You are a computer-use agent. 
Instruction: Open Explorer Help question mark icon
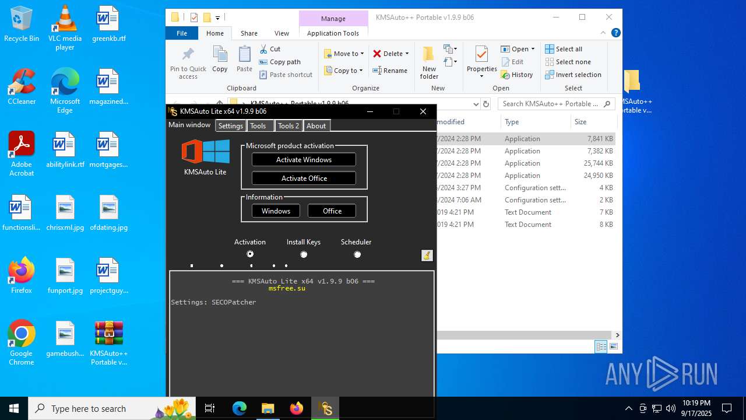[615, 33]
